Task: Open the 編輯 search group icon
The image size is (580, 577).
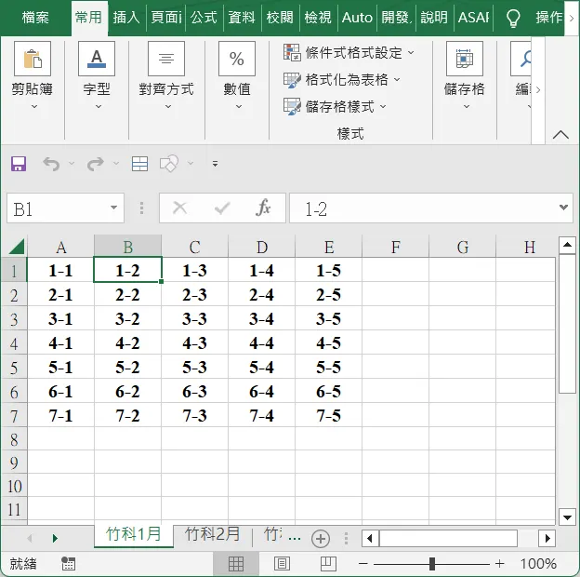Action: tap(521, 59)
